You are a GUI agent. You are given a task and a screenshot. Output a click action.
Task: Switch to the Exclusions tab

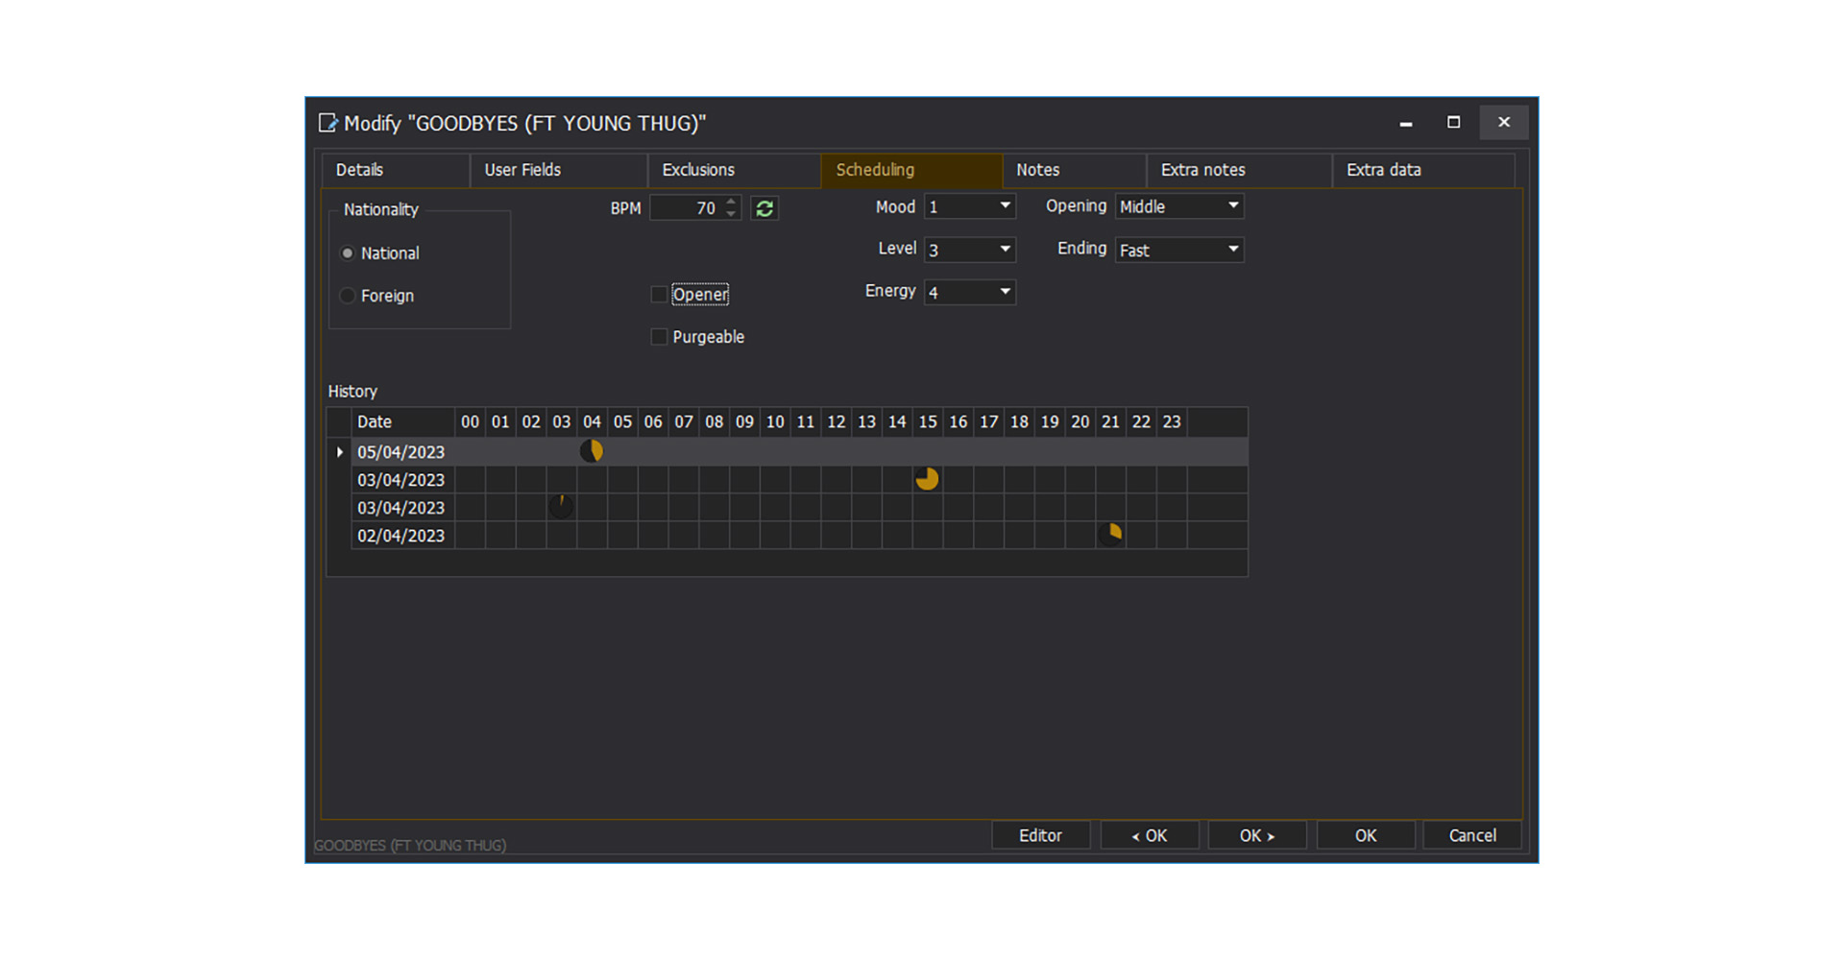point(698,170)
